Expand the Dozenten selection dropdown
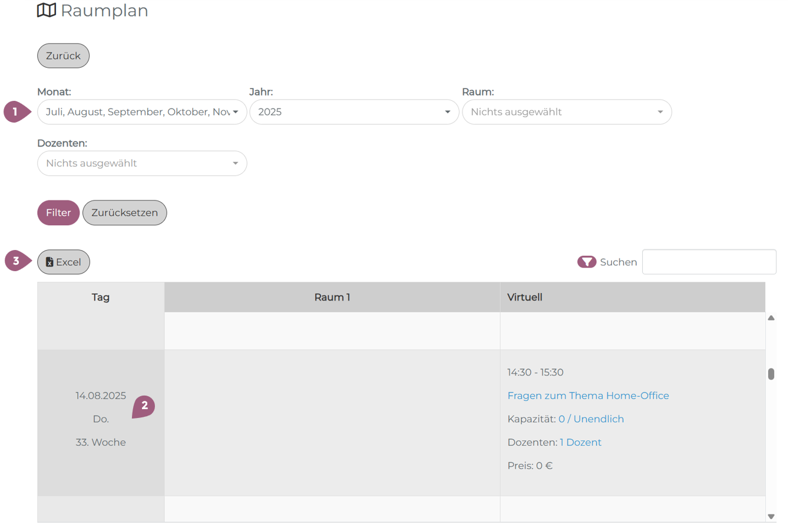800x530 pixels. point(142,163)
